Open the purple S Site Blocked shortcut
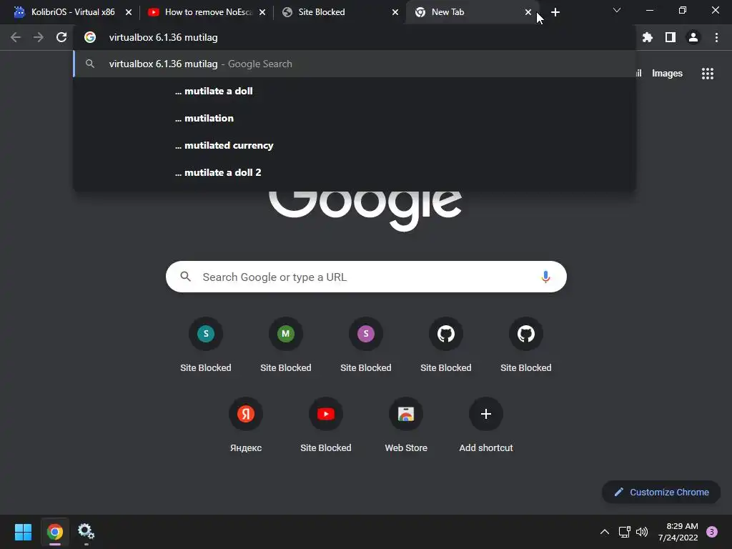Screen dimensions: 732x549 click(x=366, y=344)
